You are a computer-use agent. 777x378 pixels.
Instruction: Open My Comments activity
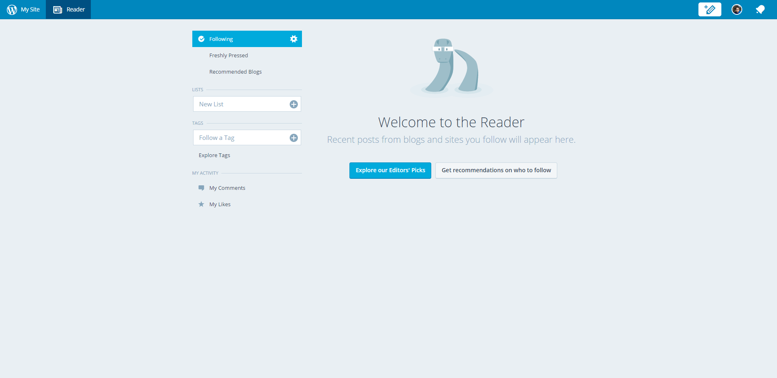click(227, 188)
